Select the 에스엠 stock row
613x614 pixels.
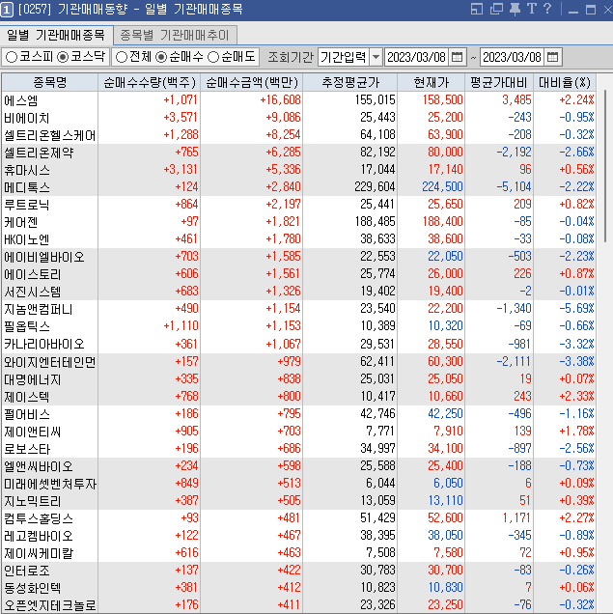(x=299, y=100)
